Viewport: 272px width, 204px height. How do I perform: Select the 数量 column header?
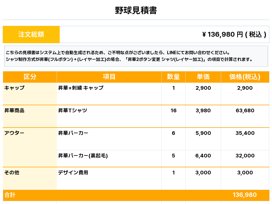click(173, 77)
